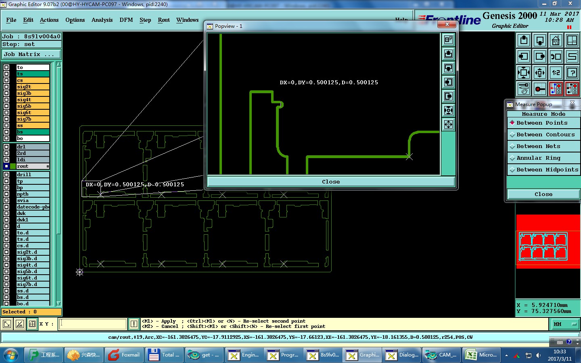The width and height of the screenshot is (581, 363).
Task: Toggle the checkbox for layer 'sig2t'
Action: pos(6,87)
